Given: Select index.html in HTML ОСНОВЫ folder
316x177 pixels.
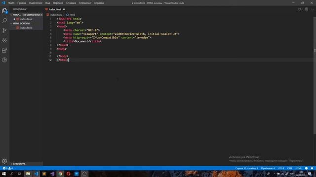Looking at the screenshot, I should [26, 28].
